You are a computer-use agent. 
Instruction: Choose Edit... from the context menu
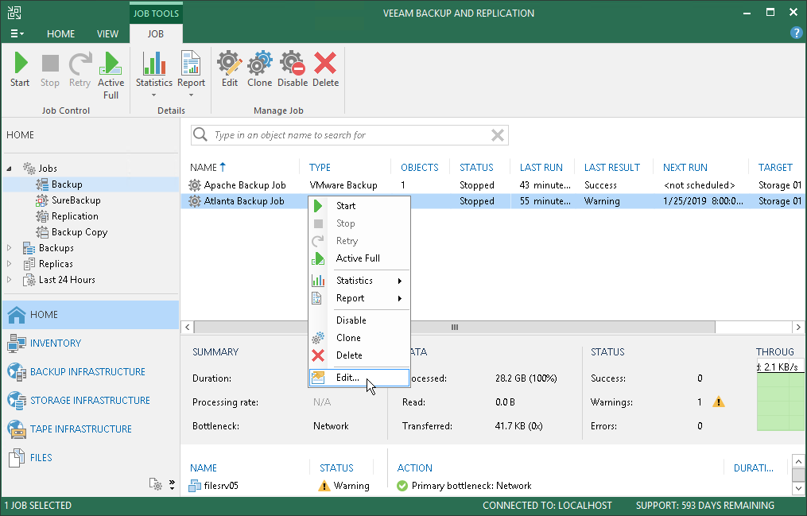pos(359,377)
